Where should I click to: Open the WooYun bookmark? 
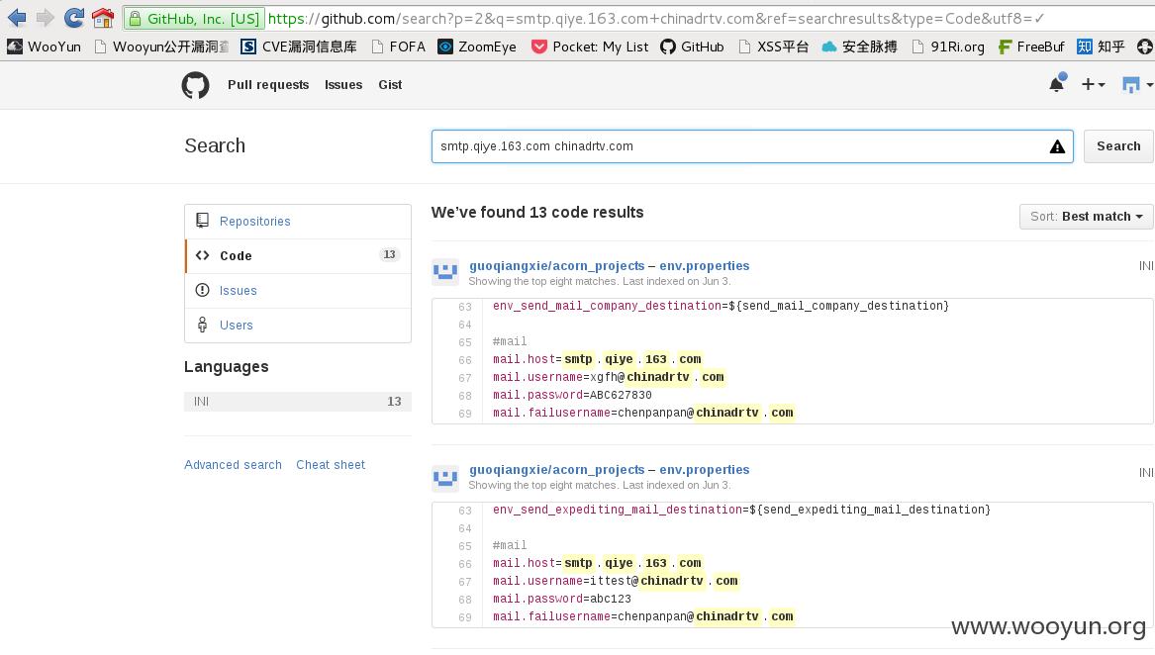click(45, 47)
